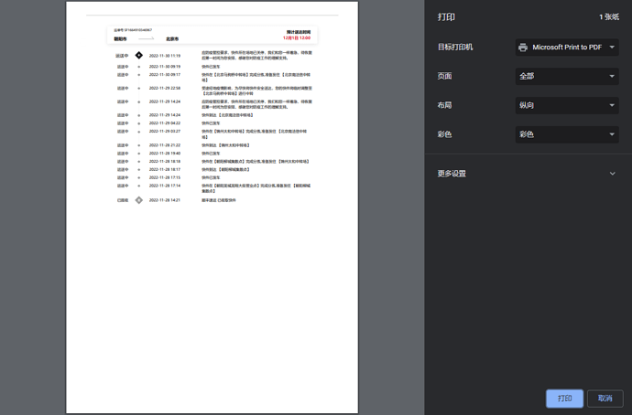Click the arrow between 朝阳市 and 北京市
The image size is (632, 415).
click(147, 39)
